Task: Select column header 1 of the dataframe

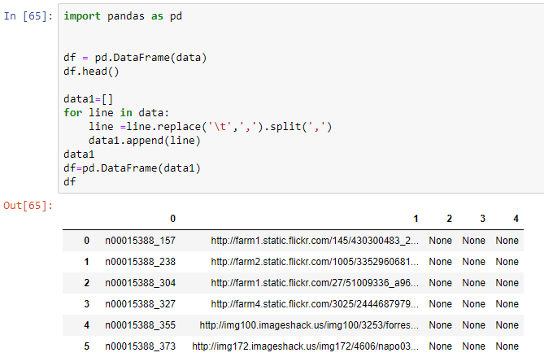Action: 416,219
